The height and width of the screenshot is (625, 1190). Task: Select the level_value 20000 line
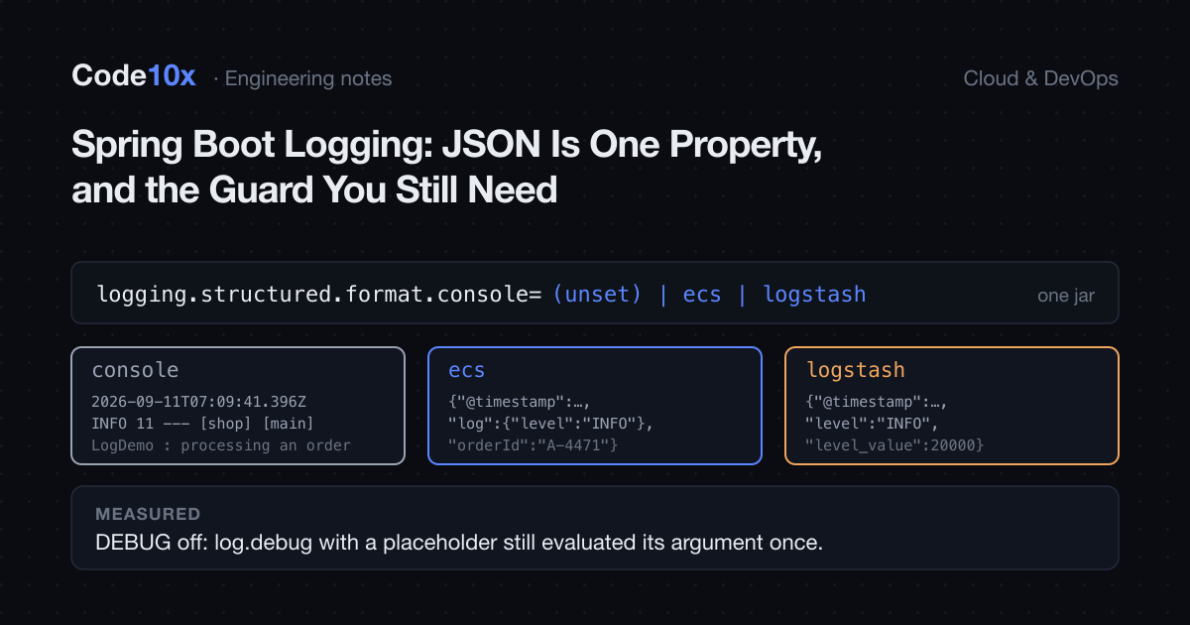[894, 445]
